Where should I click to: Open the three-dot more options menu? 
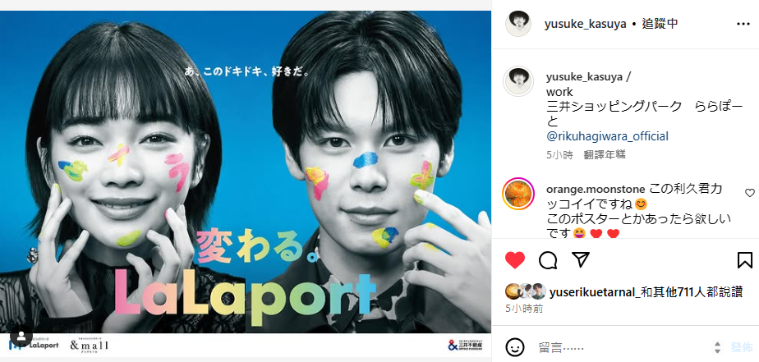tap(743, 24)
